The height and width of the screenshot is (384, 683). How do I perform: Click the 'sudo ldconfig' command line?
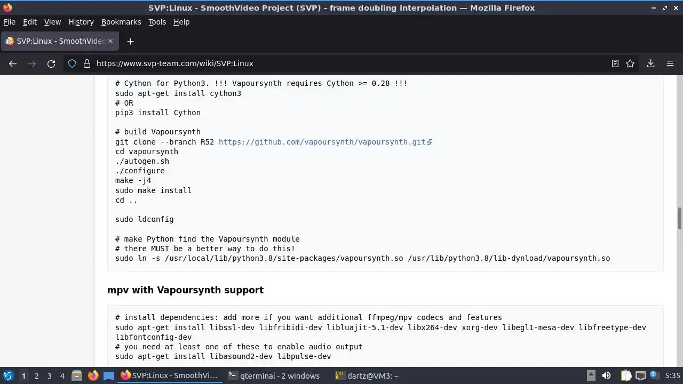pos(144,219)
